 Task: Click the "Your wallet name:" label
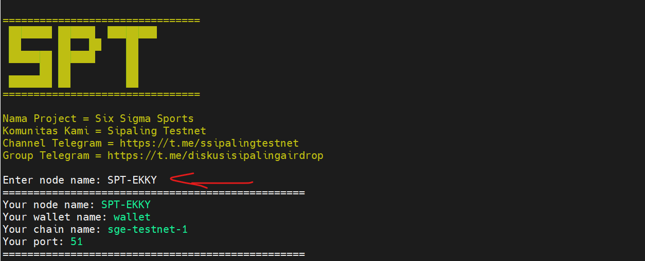pyautogui.click(x=55, y=217)
